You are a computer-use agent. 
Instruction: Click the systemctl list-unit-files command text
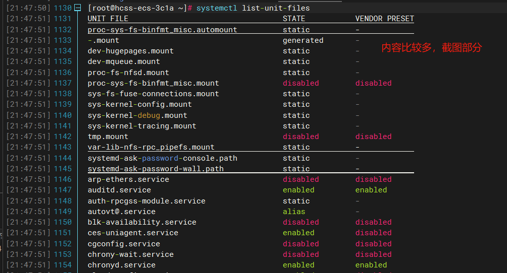click(253, 8)
